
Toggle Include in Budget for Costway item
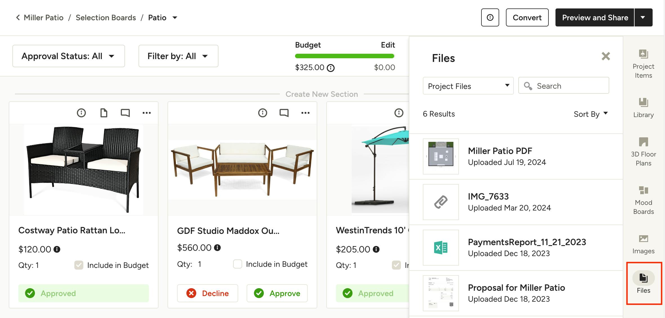click(79, 265)
